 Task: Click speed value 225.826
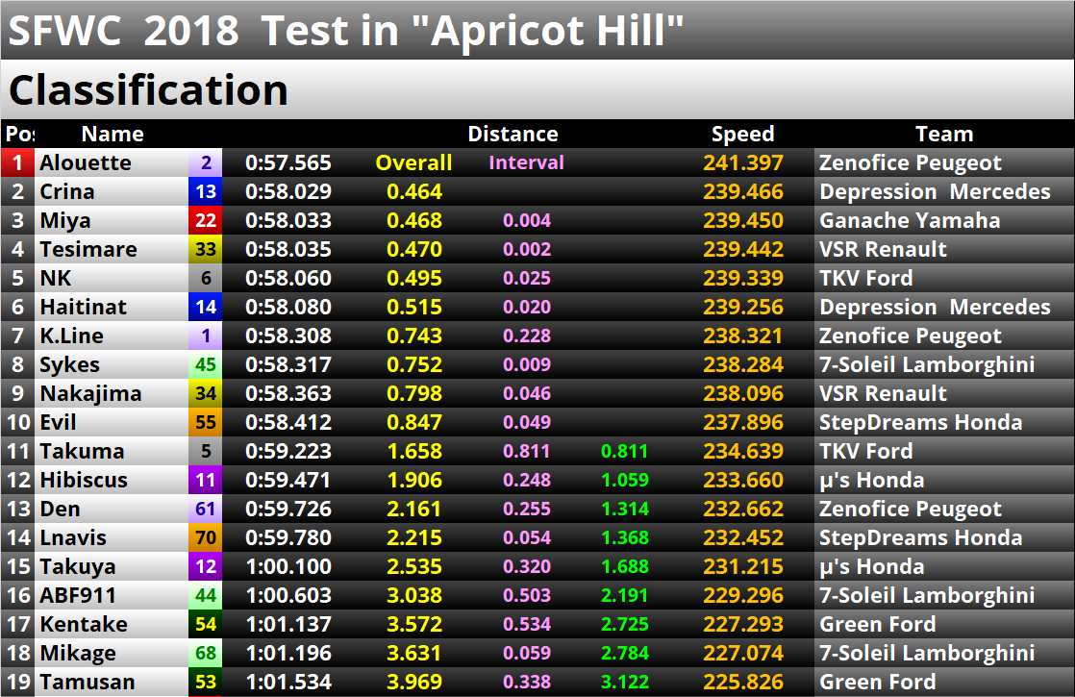[x=743, y=682]
